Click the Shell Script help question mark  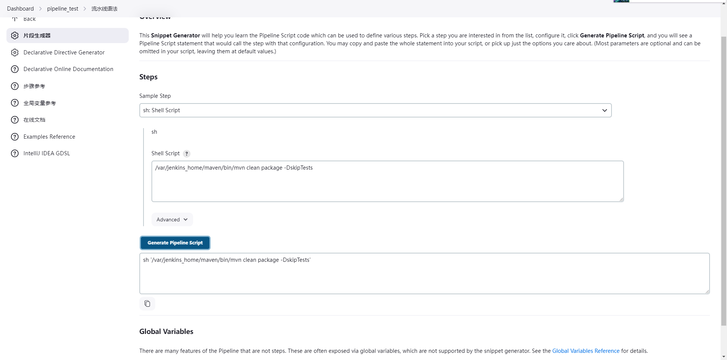187,154
